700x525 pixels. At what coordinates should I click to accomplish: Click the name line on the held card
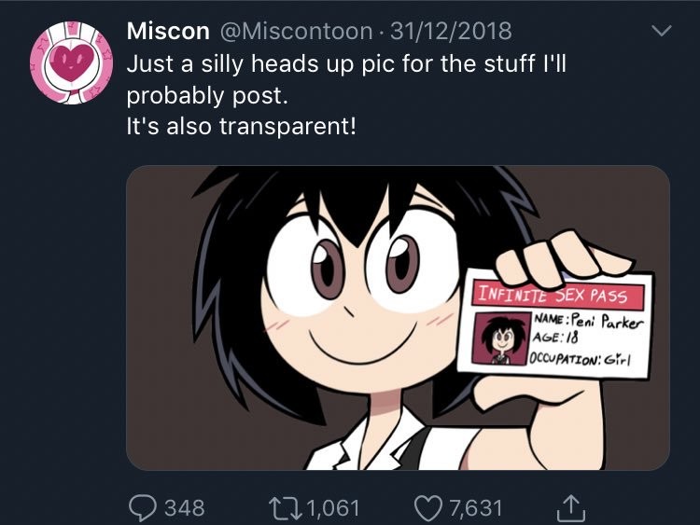pyautogui.click(x=589, y=321)
